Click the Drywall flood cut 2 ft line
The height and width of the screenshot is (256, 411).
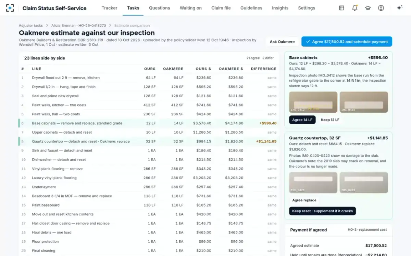coord(66,78)
